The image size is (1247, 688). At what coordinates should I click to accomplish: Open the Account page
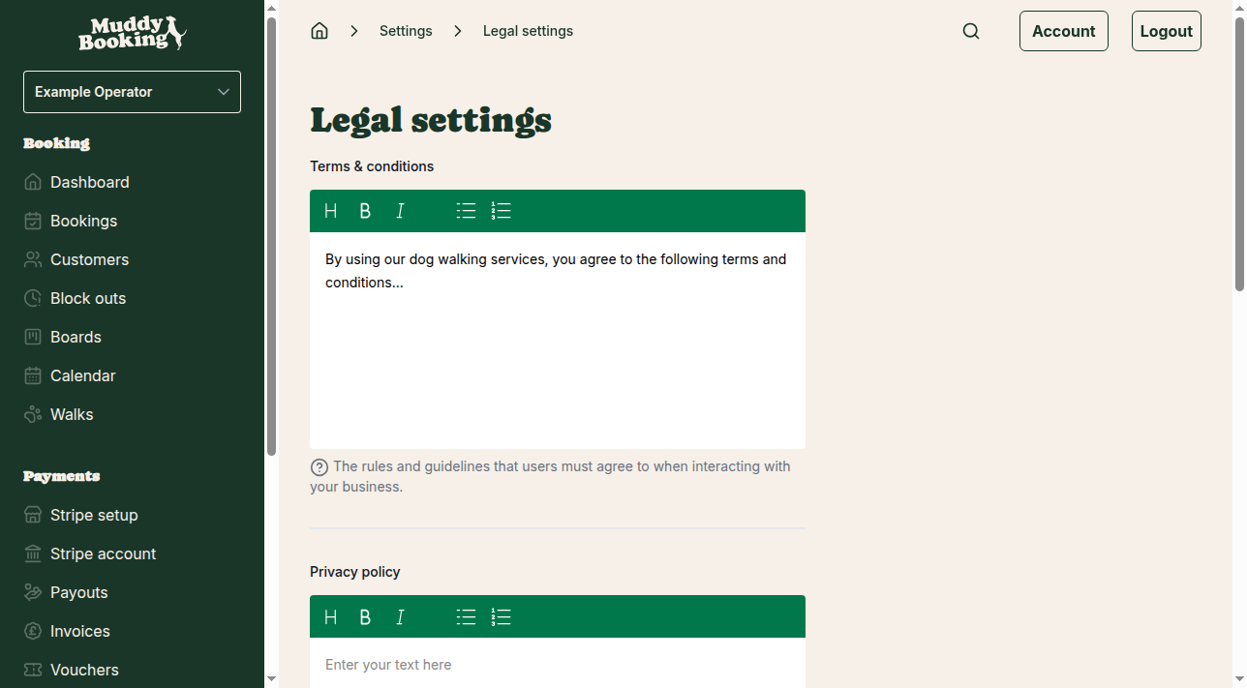coord(1063,30)
